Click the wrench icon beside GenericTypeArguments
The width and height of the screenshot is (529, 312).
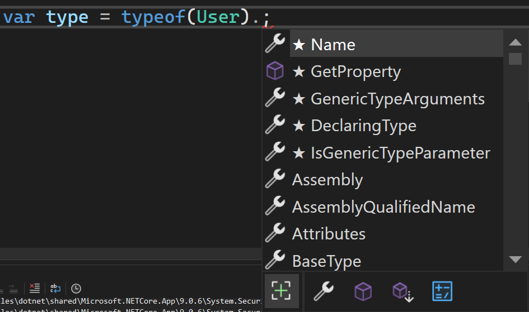point(275,98)
